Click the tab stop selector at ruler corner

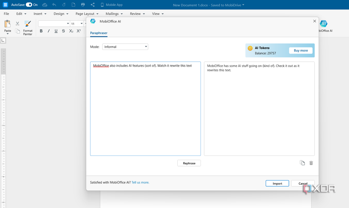[x=3, y=41]
